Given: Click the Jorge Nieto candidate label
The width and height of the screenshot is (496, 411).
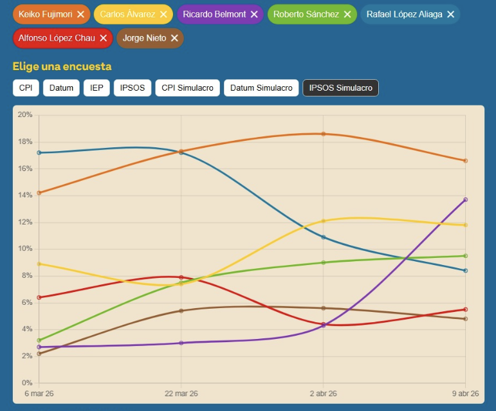Looking at the screenshot, I should click(144, 38).
